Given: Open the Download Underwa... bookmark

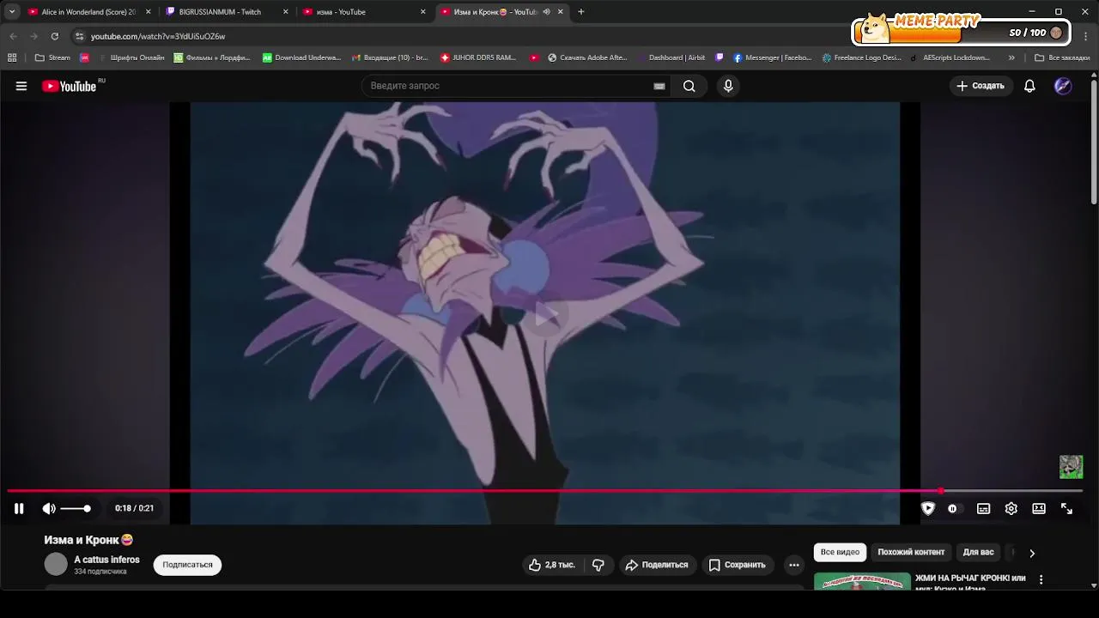Looking at the screenshot, I should (301, 58).
